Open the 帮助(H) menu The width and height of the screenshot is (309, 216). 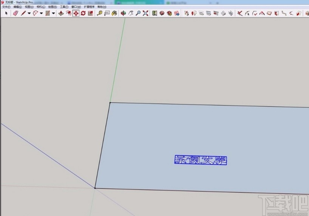point(102,7)
